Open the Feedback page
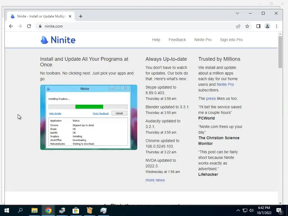 coord(177,40)
